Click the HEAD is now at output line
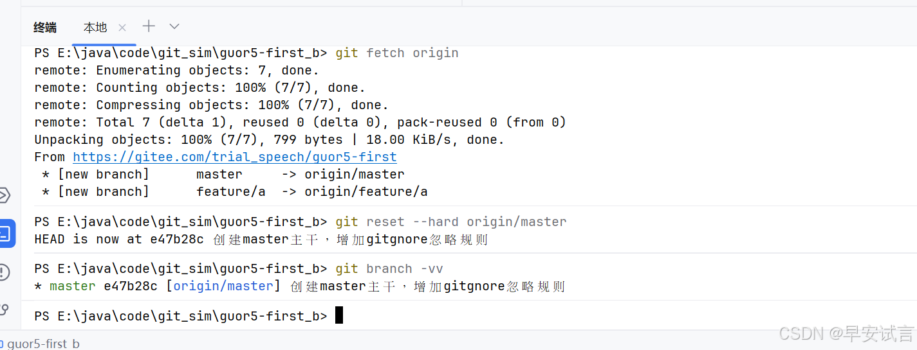This screenshot has width=917, height=350. 261,240
